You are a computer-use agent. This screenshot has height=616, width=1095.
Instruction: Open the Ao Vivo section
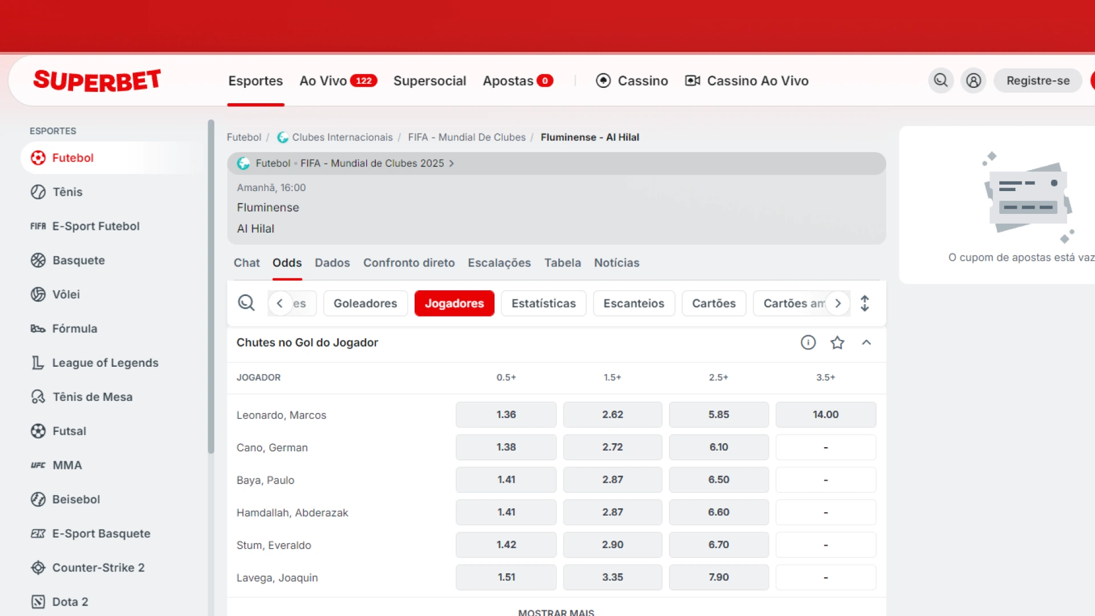pos(338,80)
